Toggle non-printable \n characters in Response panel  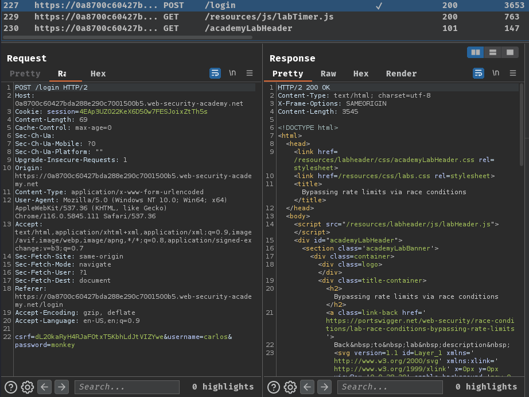point(496,73)
